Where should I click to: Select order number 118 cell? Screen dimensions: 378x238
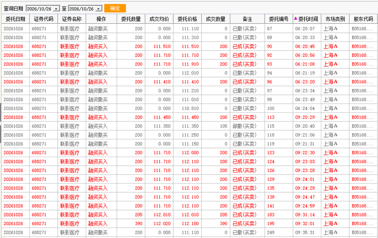point(279,135)
